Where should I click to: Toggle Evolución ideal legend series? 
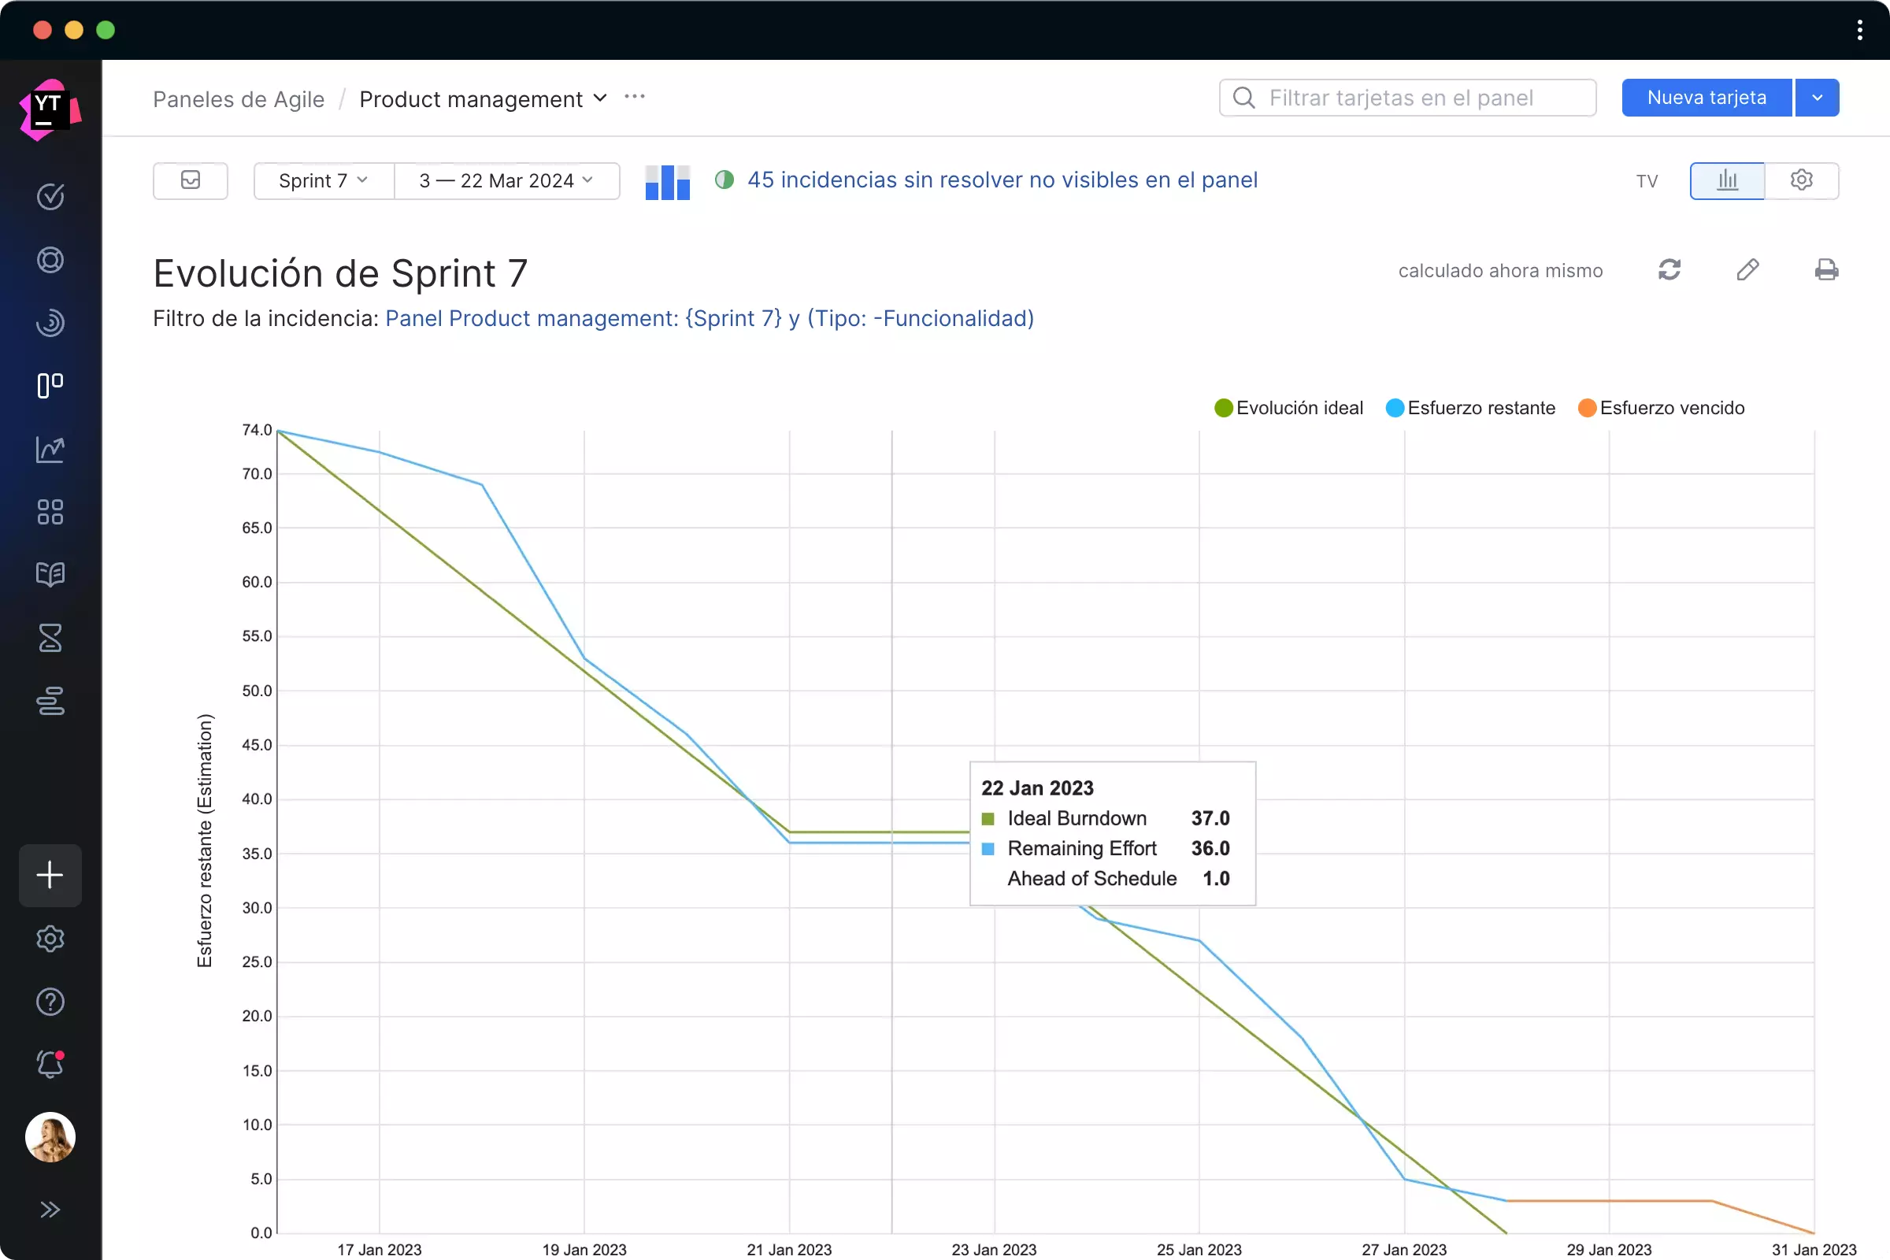[1289, 408]
